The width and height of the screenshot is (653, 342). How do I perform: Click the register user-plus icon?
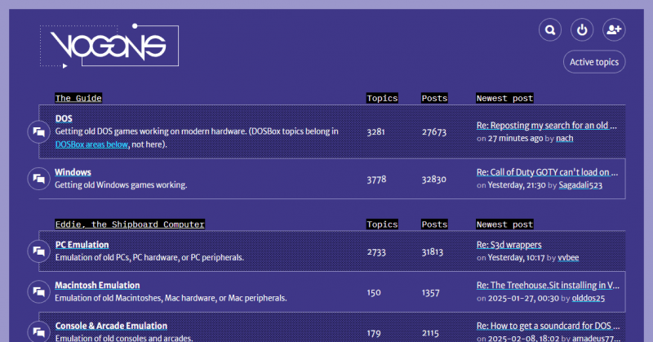point(614,30)
